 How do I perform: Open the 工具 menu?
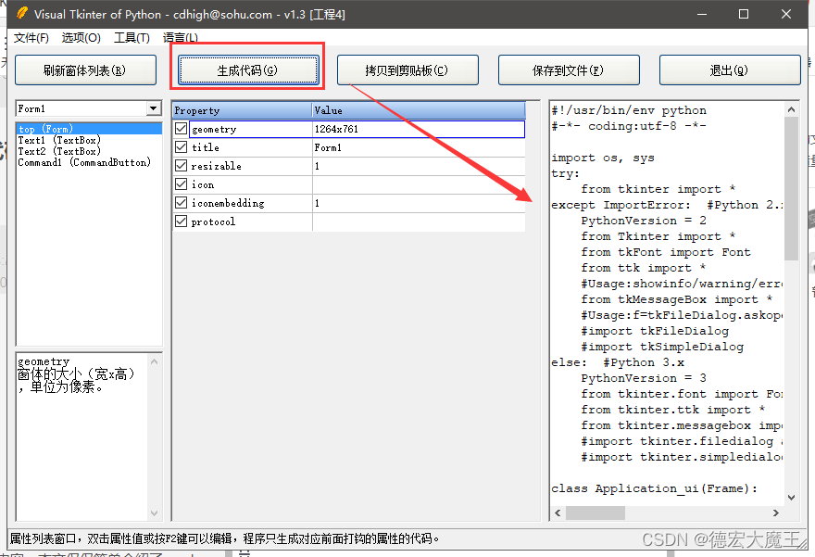[131, 38]
